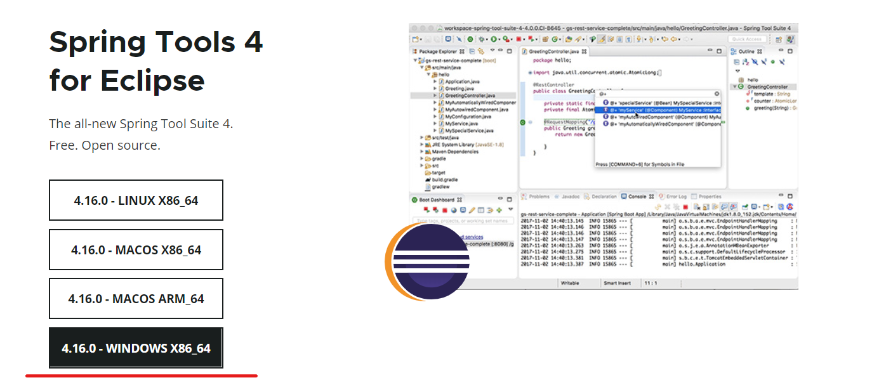Open the Declaration tab in IDE screenshot
Viewport: 886px width, 385px height.
point(600,197)
